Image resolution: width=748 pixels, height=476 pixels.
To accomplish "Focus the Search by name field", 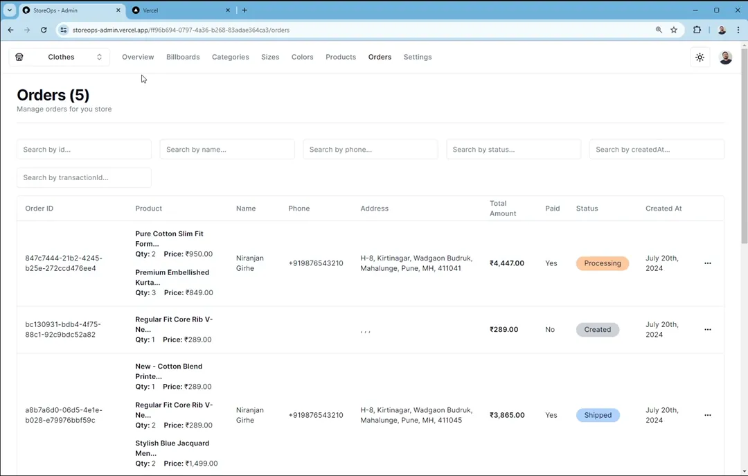I will point(227,150).
